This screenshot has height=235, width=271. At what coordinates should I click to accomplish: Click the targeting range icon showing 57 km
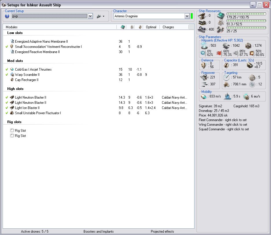[x=226, y=78]
